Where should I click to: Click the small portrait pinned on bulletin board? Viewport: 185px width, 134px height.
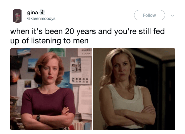28,84
